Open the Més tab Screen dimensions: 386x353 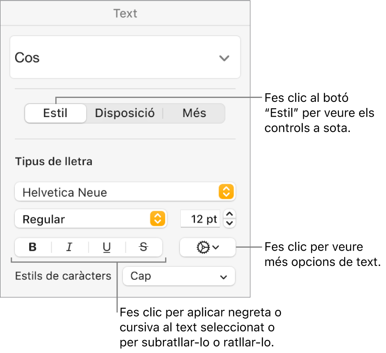(194, 114)
